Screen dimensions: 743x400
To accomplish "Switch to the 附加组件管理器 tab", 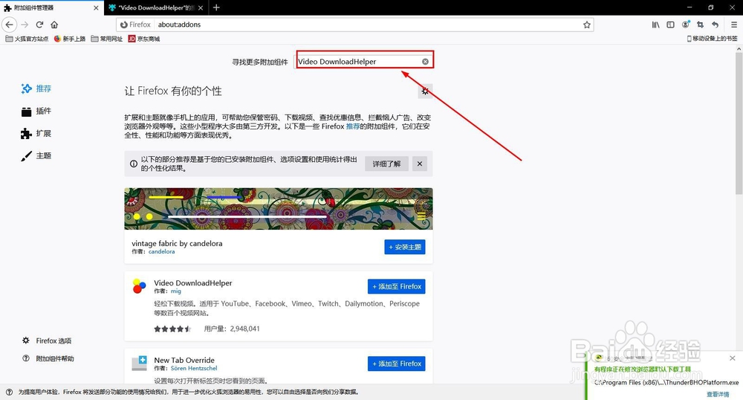I will tap(48, 7).
